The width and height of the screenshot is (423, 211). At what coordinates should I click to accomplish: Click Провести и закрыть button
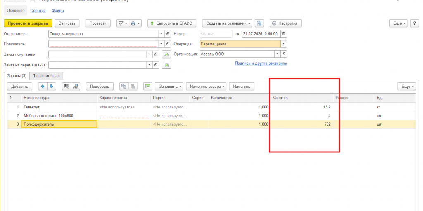(28, 23)
